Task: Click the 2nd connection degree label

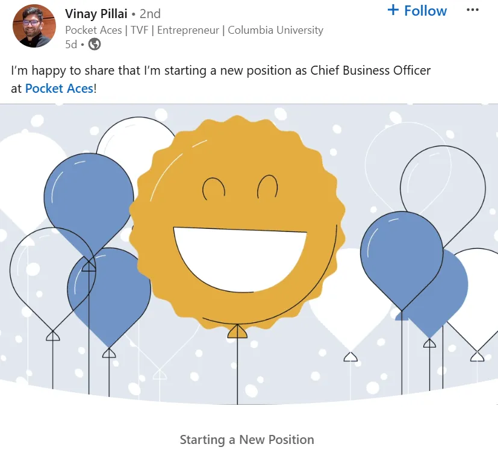Action: click(x=150, y=14)
